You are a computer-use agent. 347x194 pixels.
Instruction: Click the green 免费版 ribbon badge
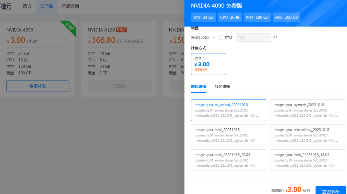(x=69, y=27)
